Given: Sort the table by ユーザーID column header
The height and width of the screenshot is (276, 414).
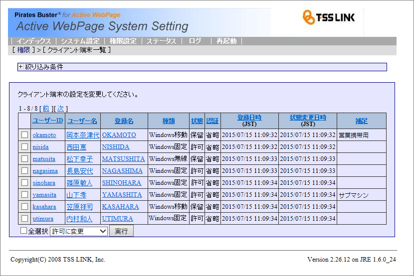Looking at the screenshot, I should coord(47,121).
